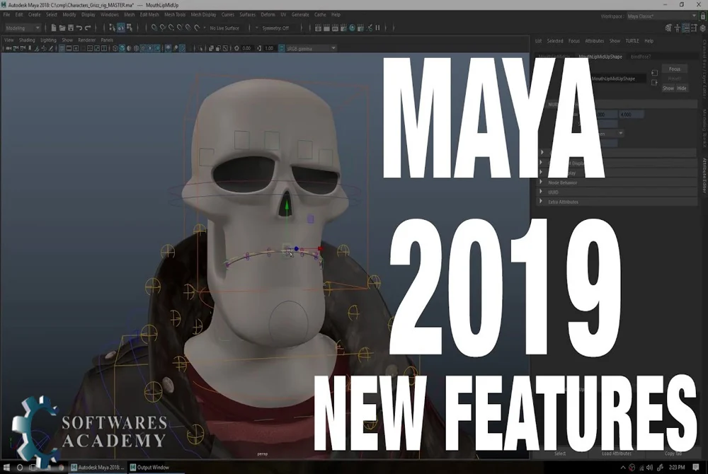Click the IPR render icon
The image size is (708, 474).
pos(335,28)
